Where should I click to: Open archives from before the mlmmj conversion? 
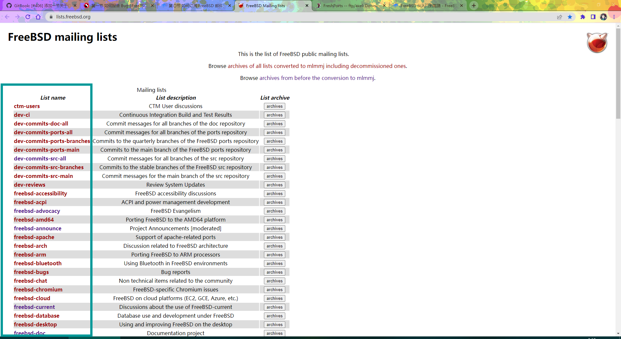click(317, 78)
